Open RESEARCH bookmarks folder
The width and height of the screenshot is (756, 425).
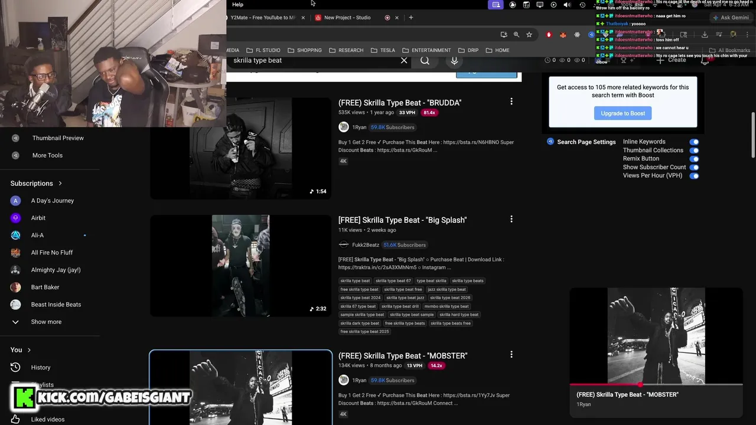[346, 50]
